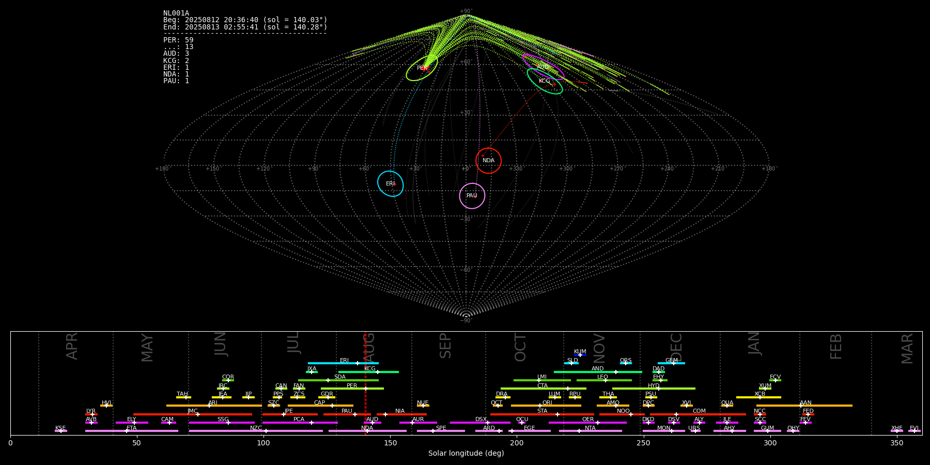
Task: Click the orange AAN shower bar in timeline
Action: click(804, 406)
